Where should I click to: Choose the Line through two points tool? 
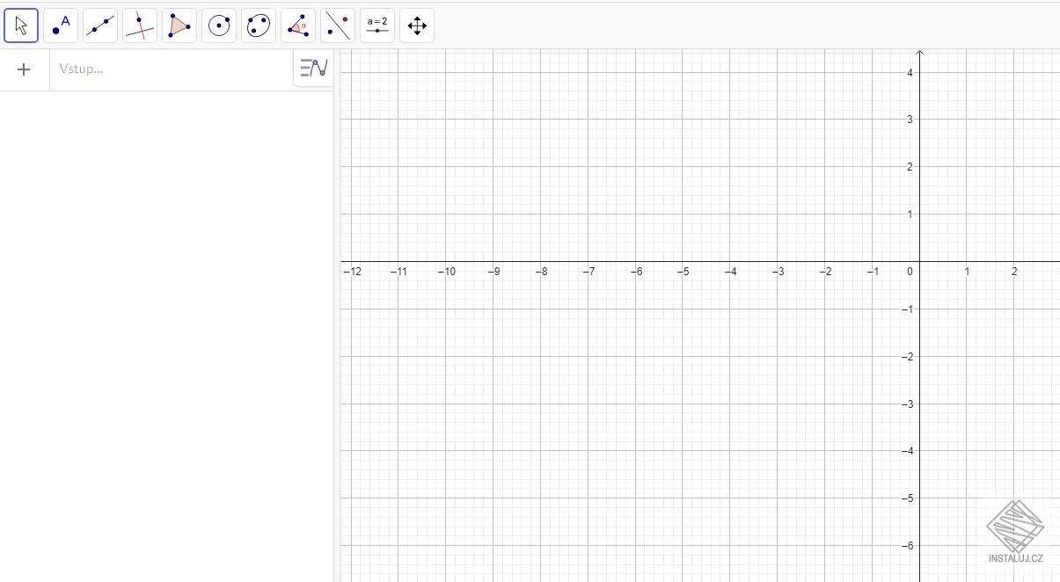point(100,25)
